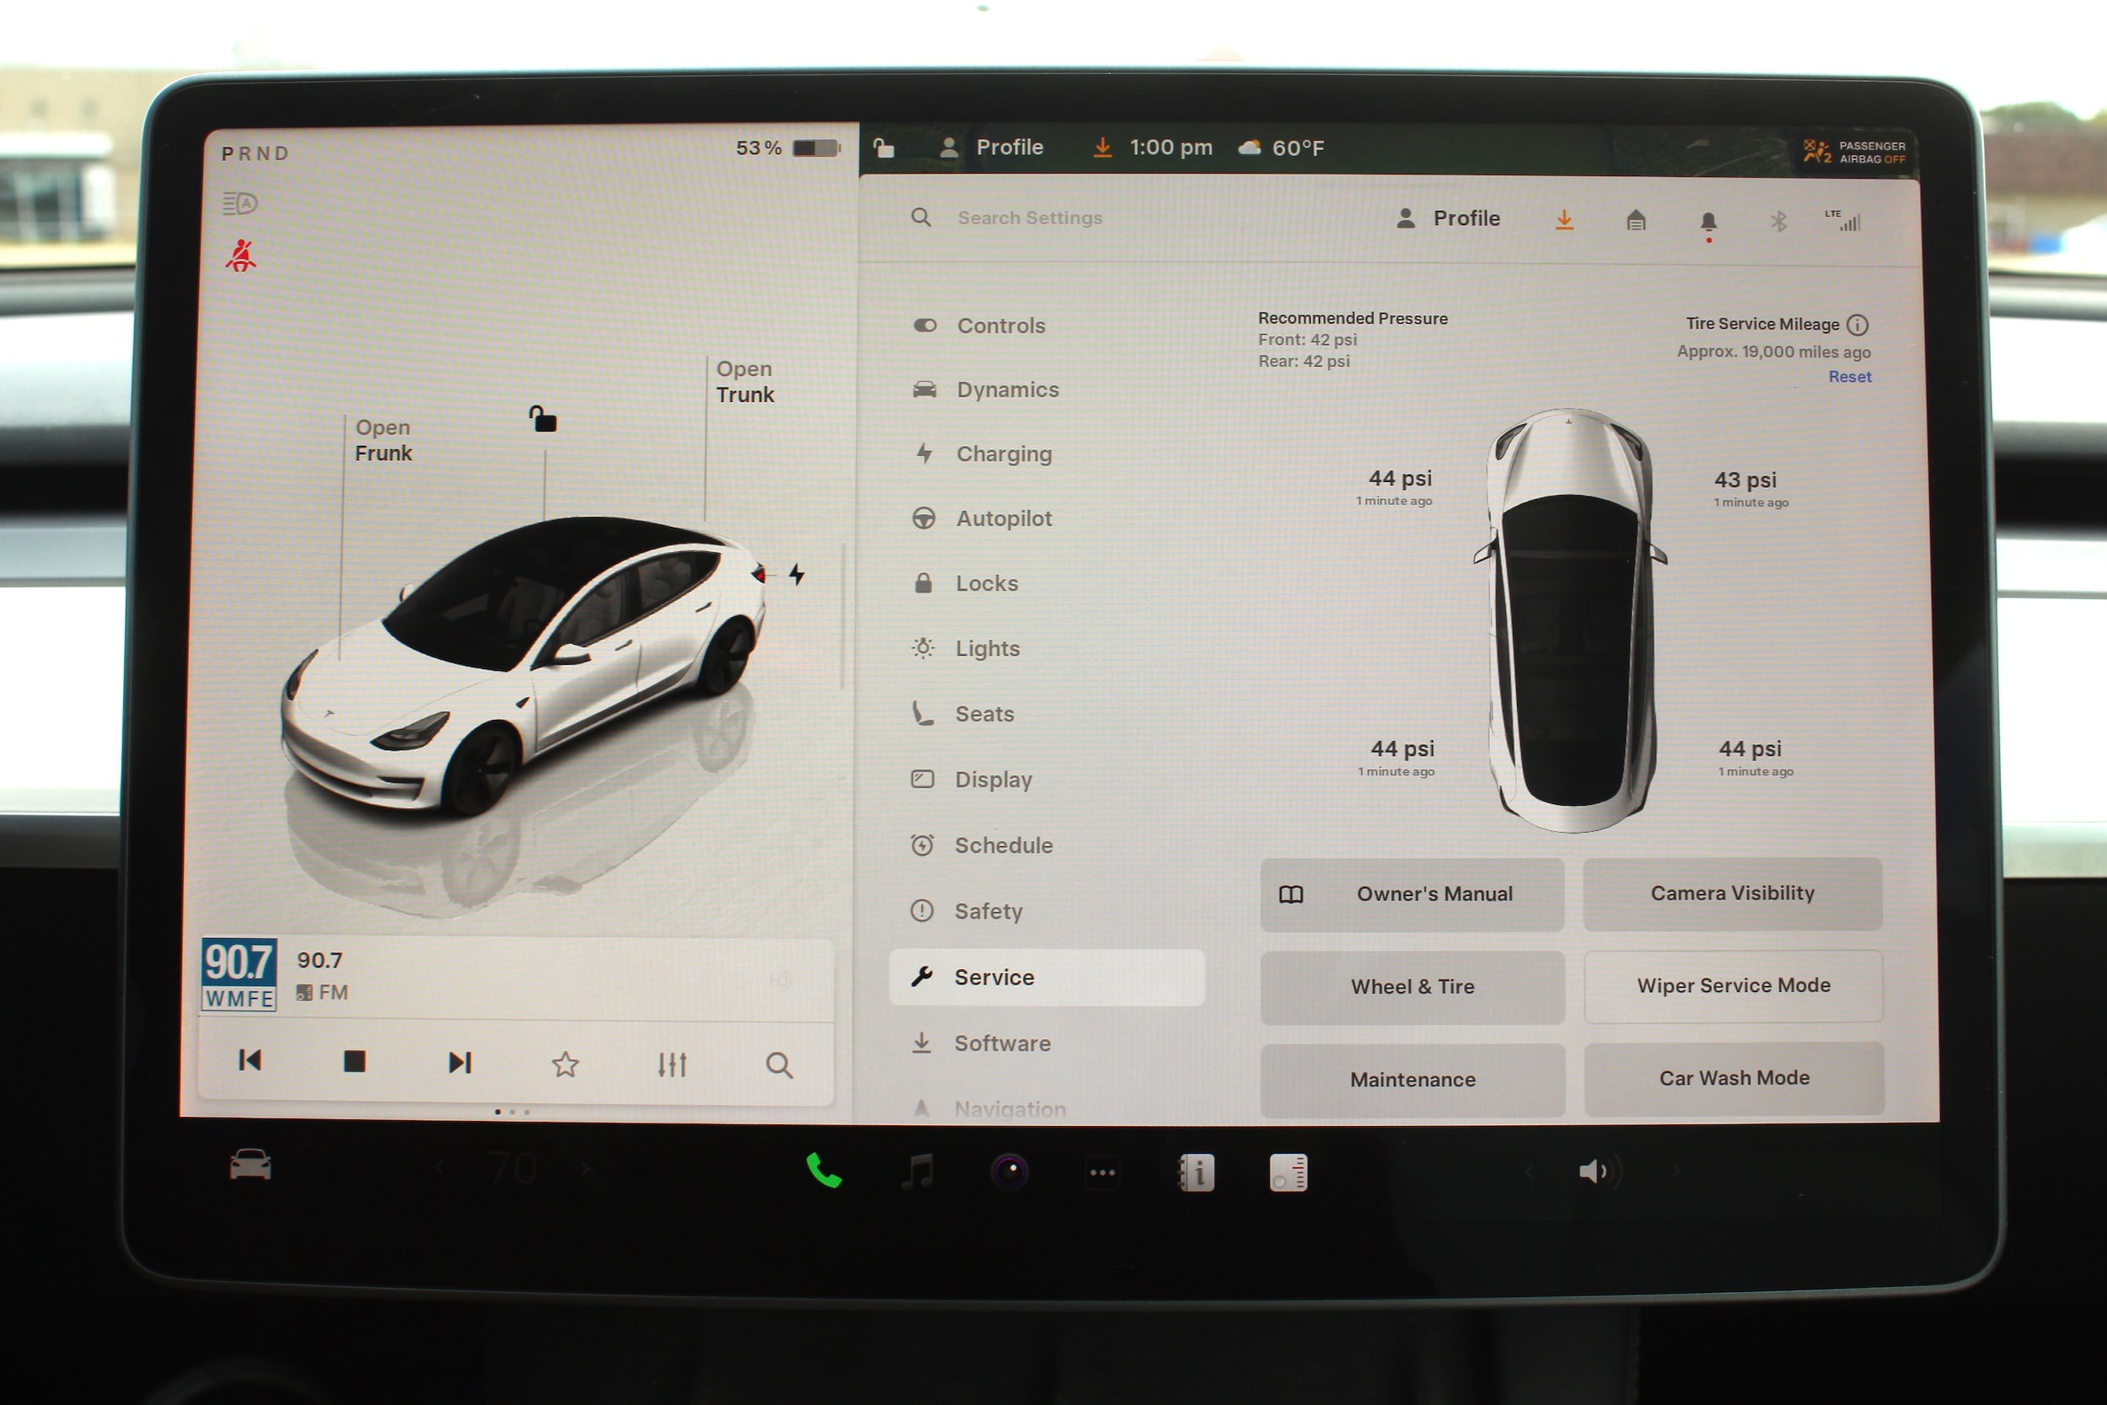The width and height of the screenshot is (2107, 1405).
Task: Open the music app in the dock
Action: coord(917,1172)
